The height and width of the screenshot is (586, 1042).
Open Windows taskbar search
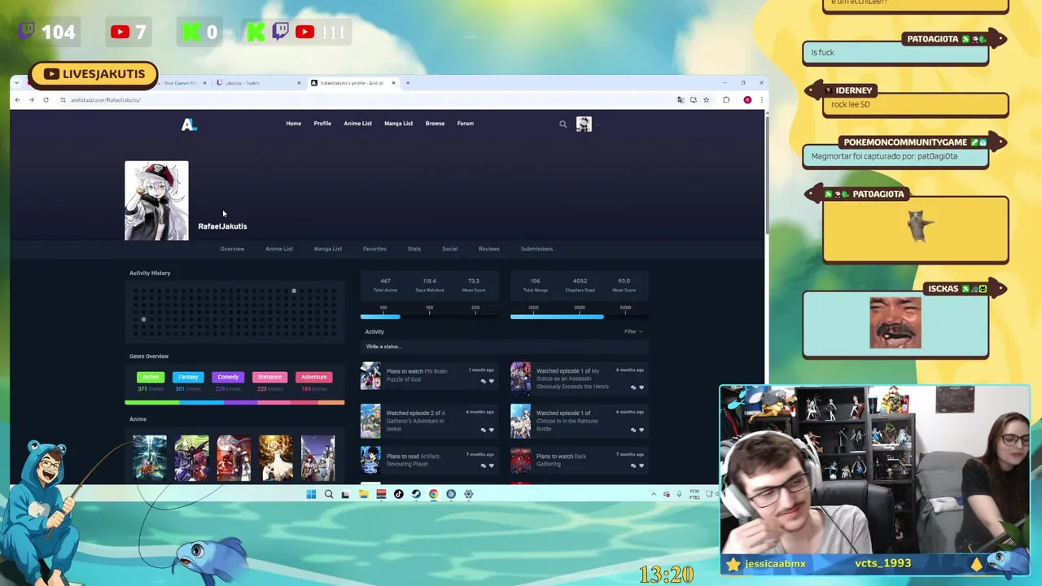tap(329, 494)
